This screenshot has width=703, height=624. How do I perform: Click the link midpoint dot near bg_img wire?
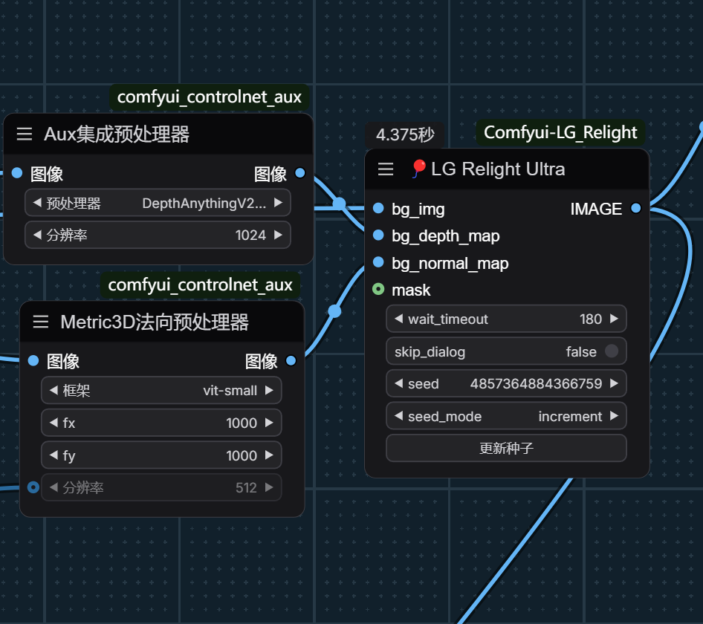click(340, 204)
